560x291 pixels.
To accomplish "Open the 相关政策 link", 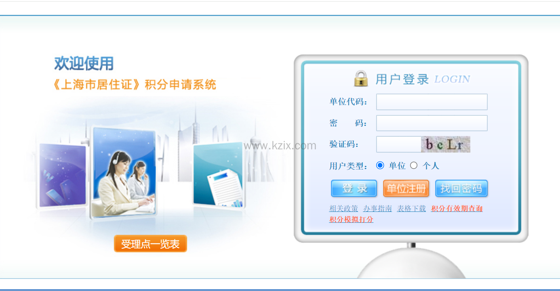I will click(x=343, y=209).
